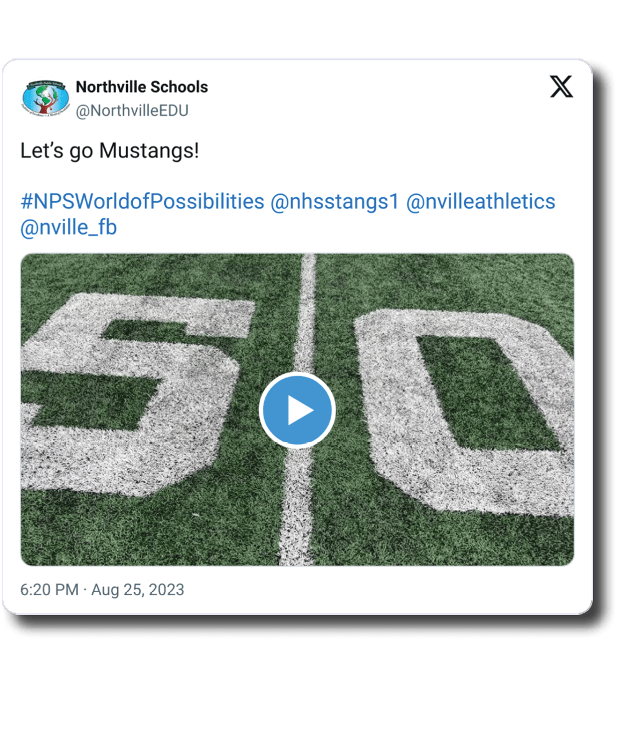Open the @nvilleathletics mention
The image size is (619, 732).
(x=480, y=202)
